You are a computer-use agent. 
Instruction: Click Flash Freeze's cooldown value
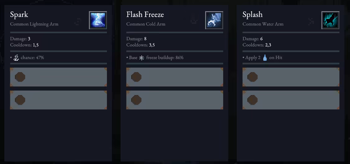[152, 45]
